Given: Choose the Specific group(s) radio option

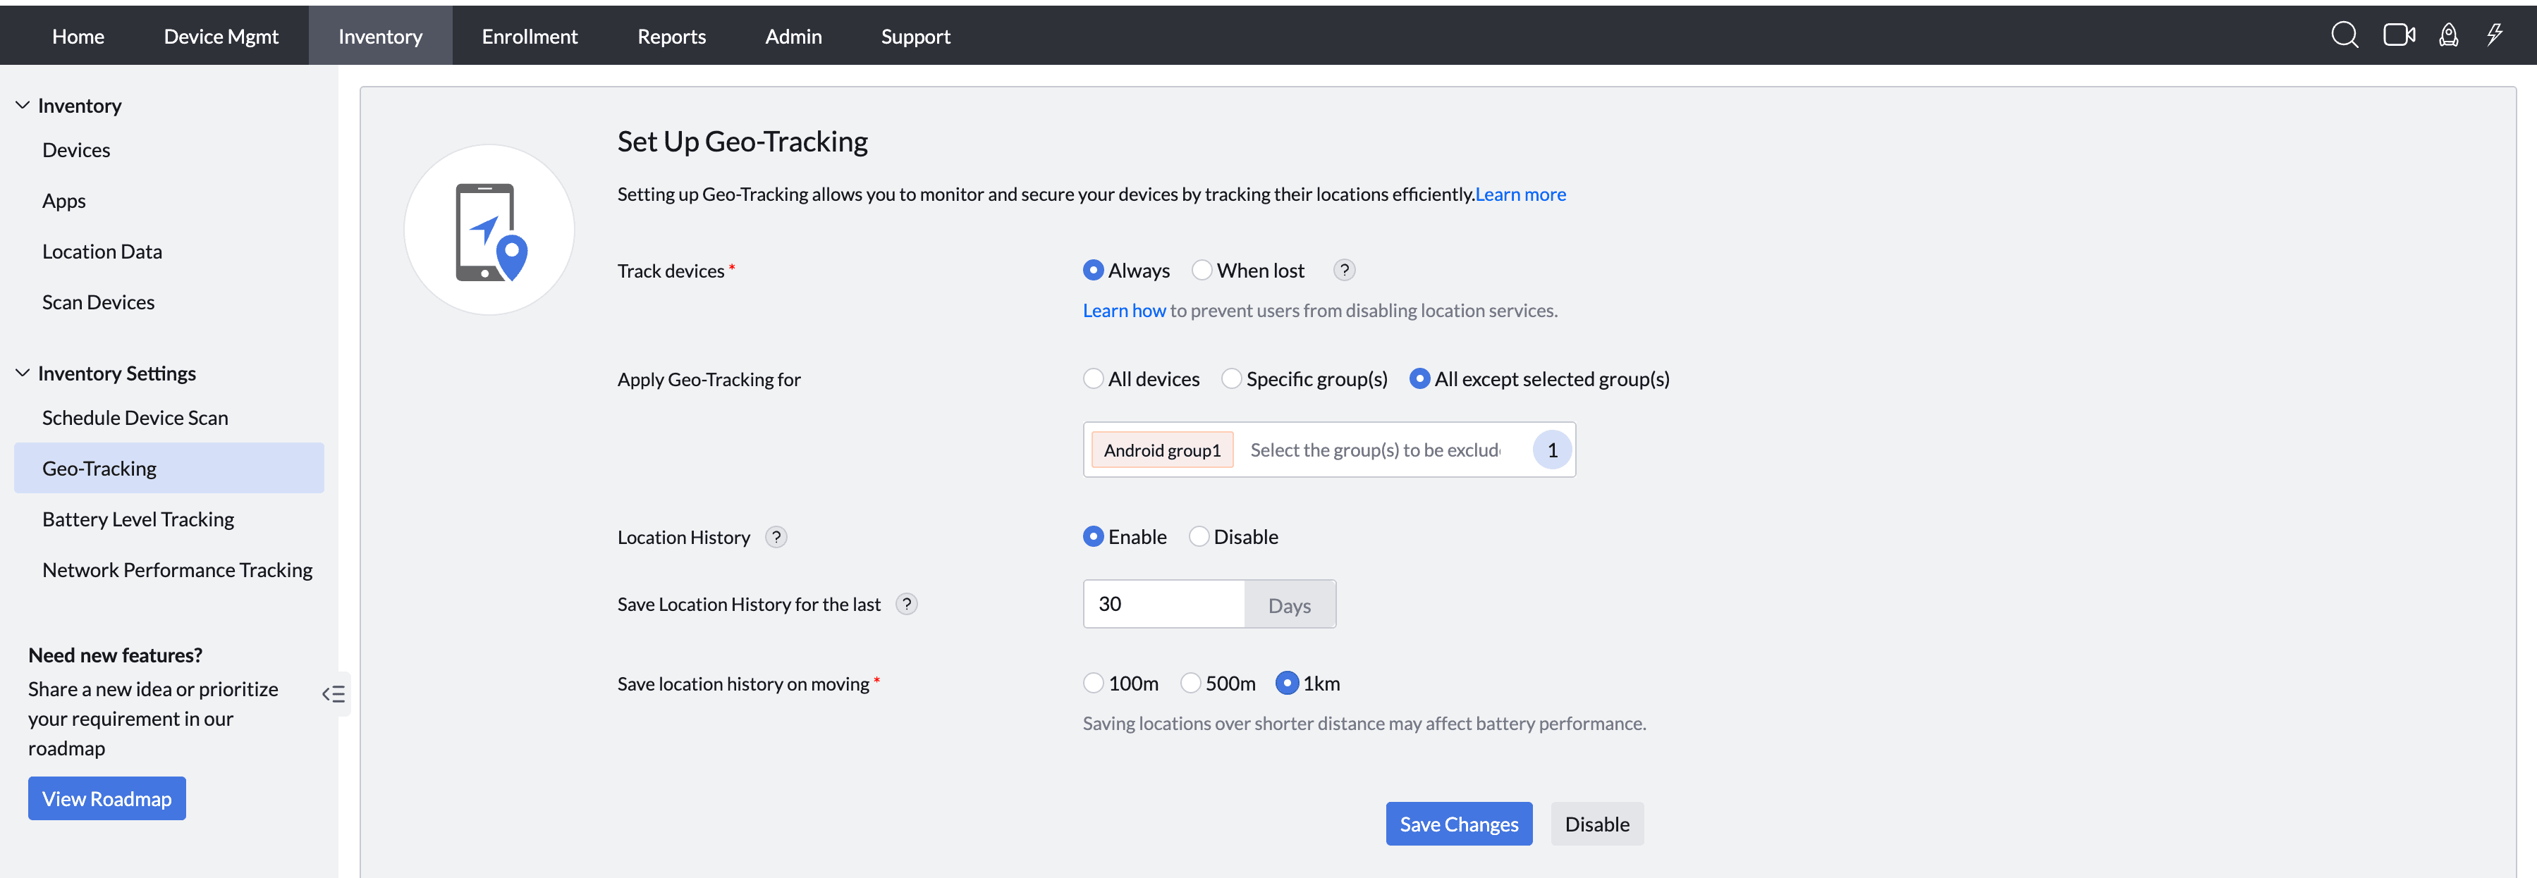Looking at the screenshot, I should pos(1231,379).
